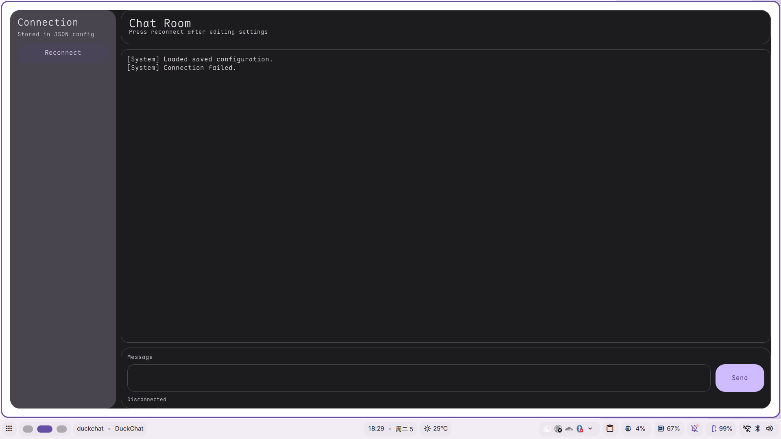Image resolution: width=781 pixels, height=439 pixels.
Task: Click the Message field label
Action: pos(140,357)
